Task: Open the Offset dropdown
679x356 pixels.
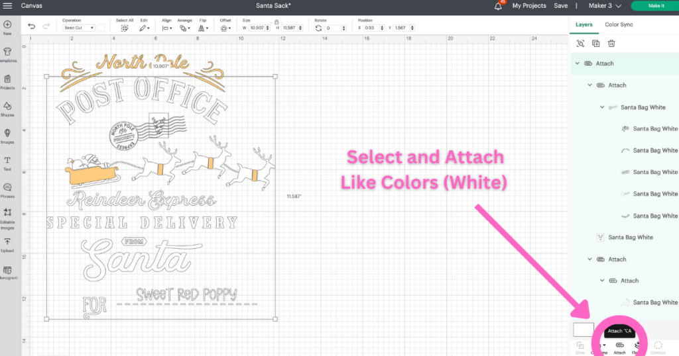Action: (x=225, y=28)
